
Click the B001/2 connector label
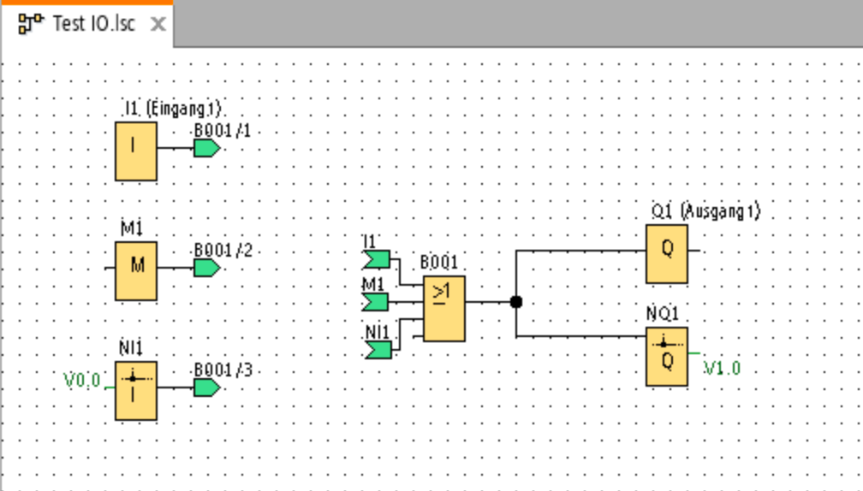pyautogui.click(x=223, y=251)
